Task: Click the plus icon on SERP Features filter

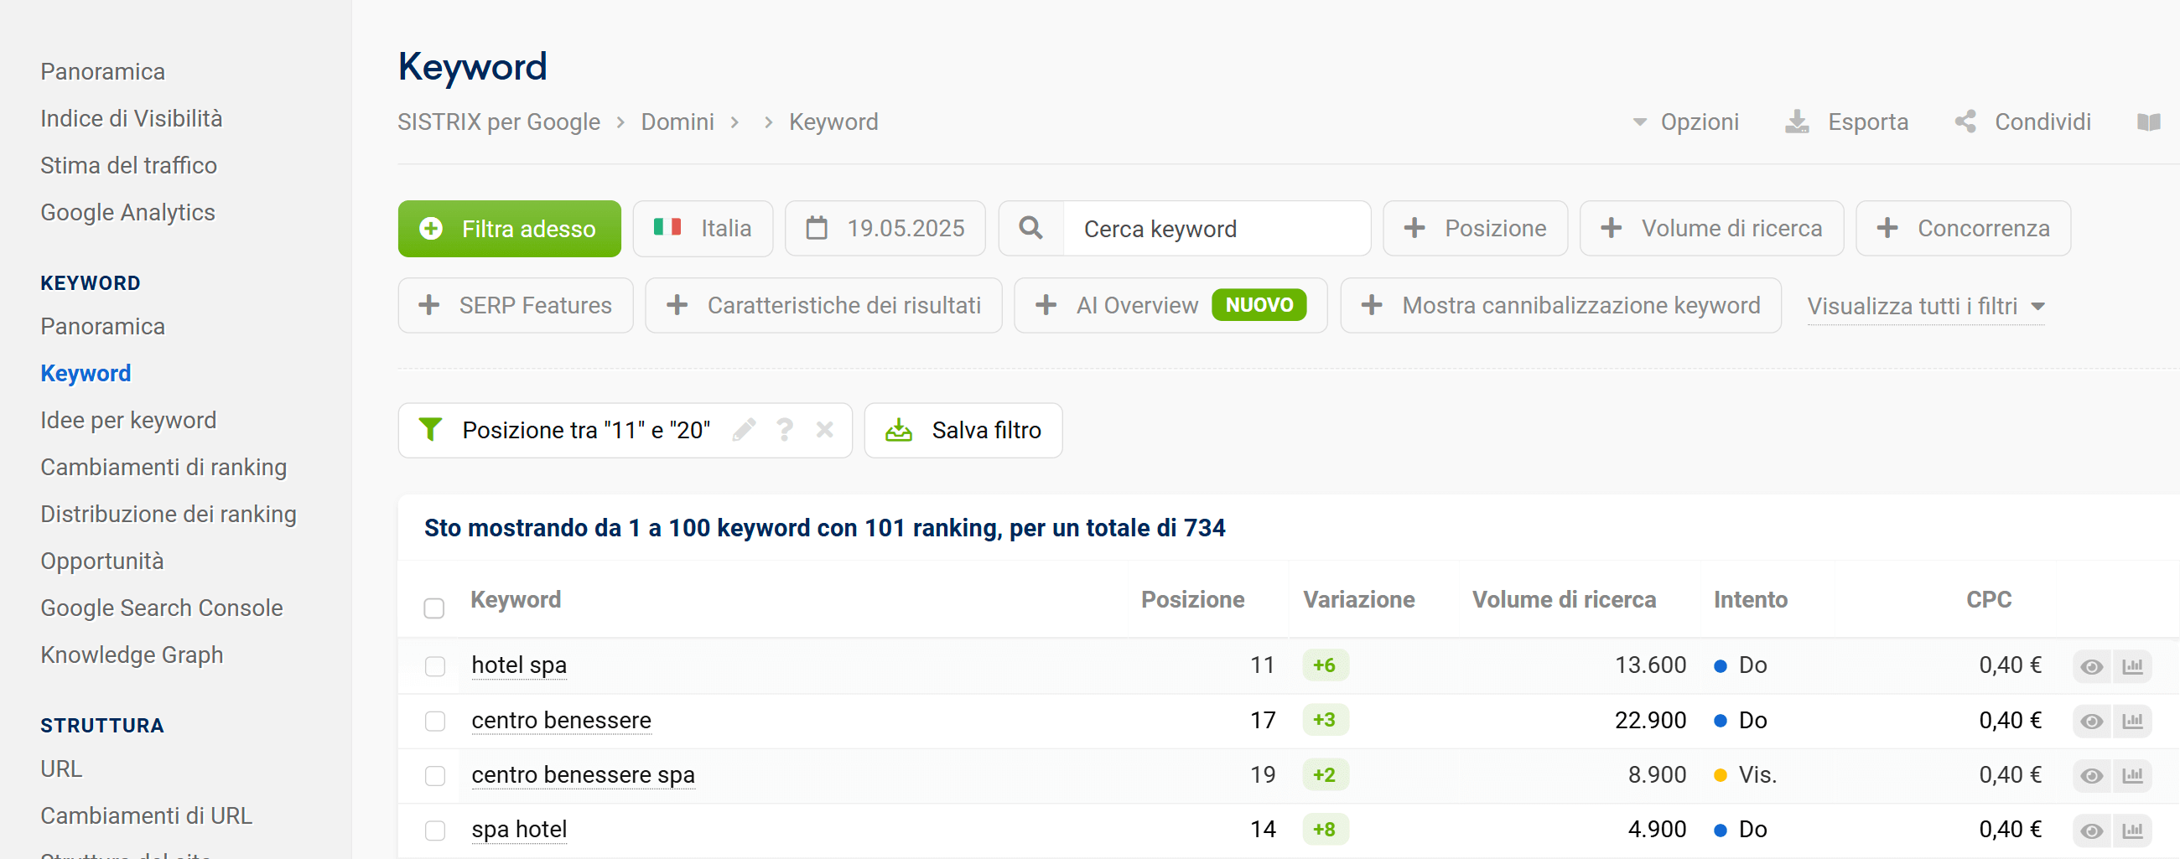Action: 429,305
